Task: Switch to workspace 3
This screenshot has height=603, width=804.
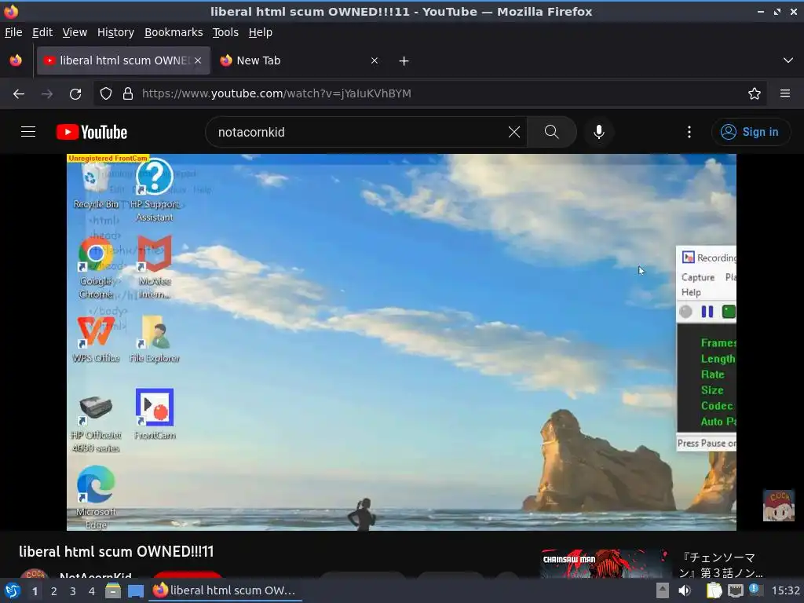Action: coord(73,590)
